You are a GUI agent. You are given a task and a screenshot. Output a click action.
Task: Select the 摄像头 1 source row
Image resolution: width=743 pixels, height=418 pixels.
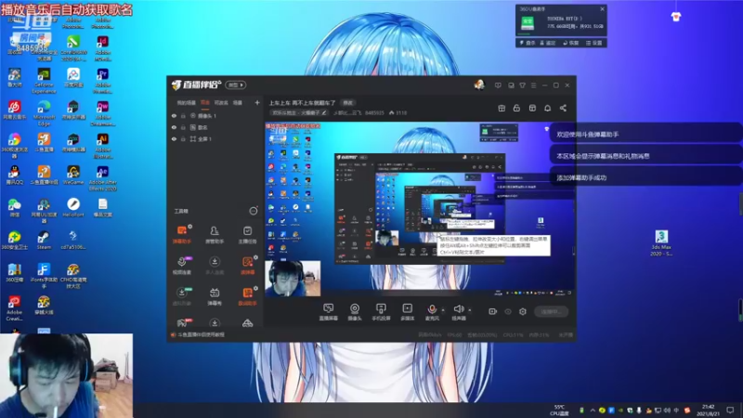coord(215,115)
